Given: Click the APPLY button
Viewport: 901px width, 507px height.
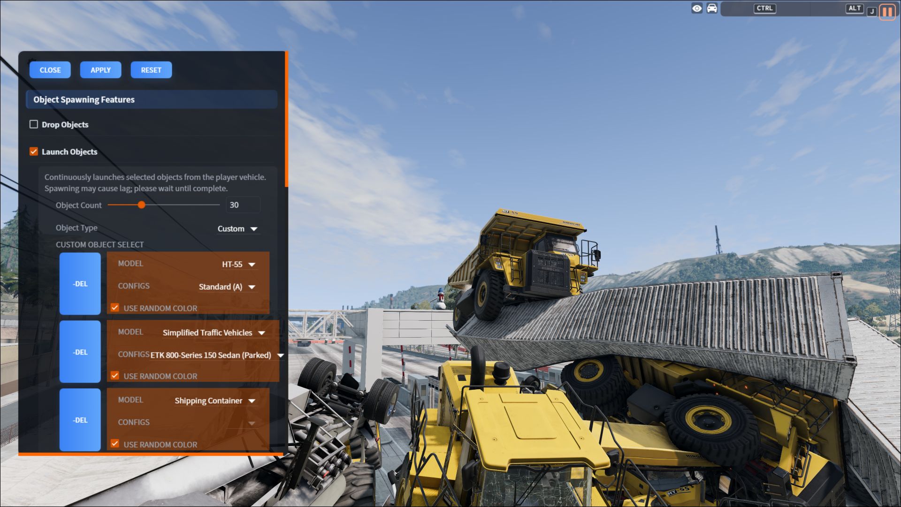Looking at the screenshot, I should pos(100,70).
